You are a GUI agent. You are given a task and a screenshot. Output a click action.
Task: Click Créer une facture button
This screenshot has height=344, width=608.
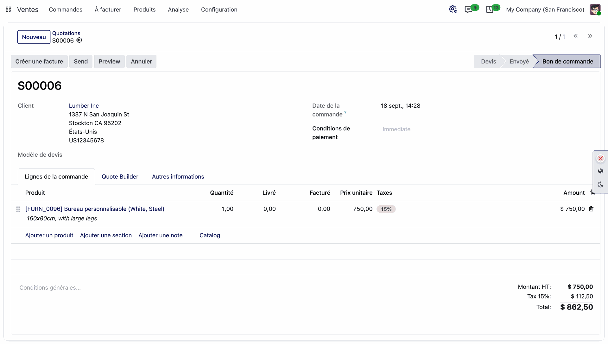(39, 61)
